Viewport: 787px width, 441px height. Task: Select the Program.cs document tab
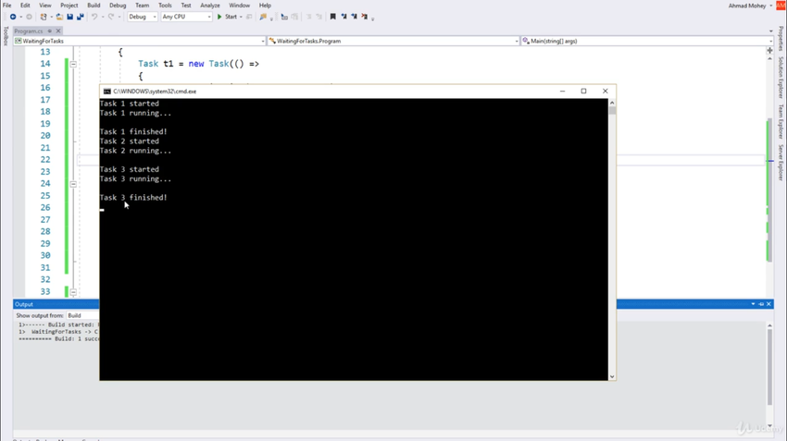(29, 31)
